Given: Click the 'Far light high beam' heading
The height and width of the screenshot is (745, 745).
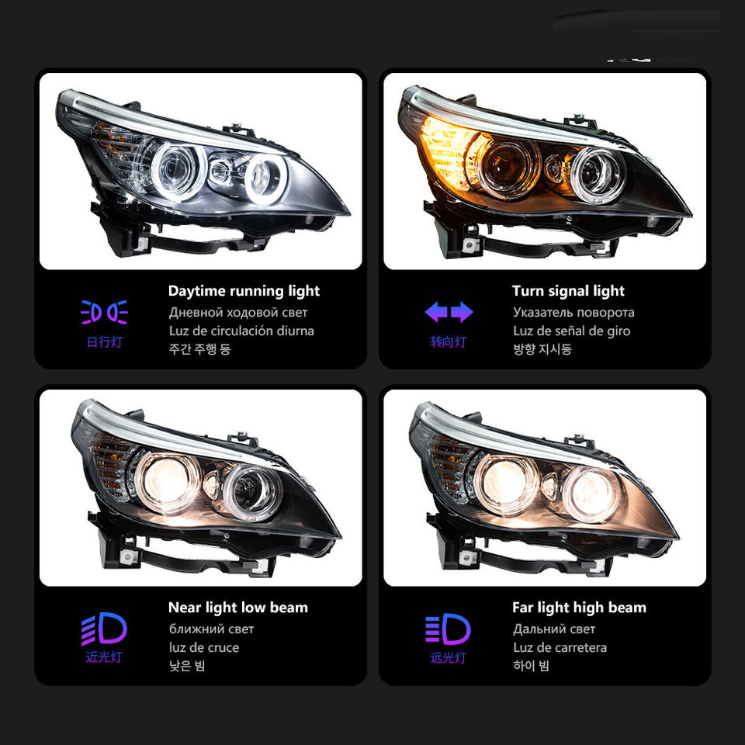Looking at the screenshot, I should 579,607.
